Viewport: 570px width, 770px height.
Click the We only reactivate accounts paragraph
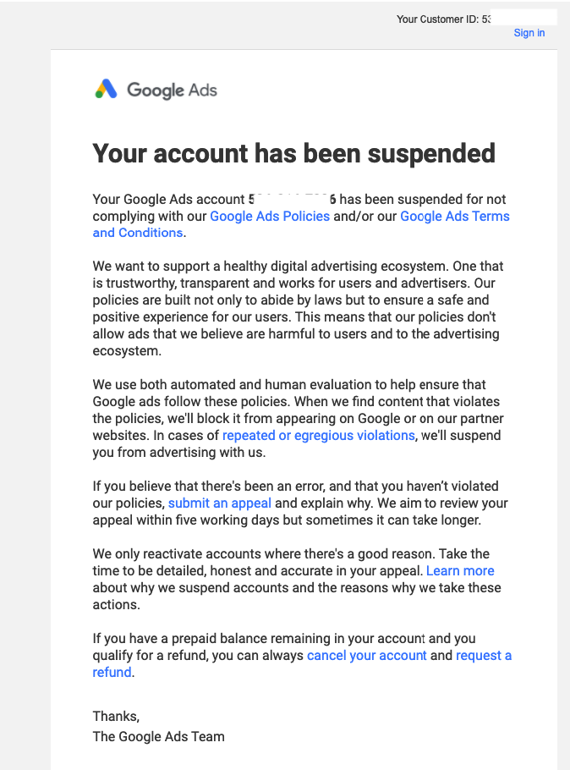click(297, 579)
